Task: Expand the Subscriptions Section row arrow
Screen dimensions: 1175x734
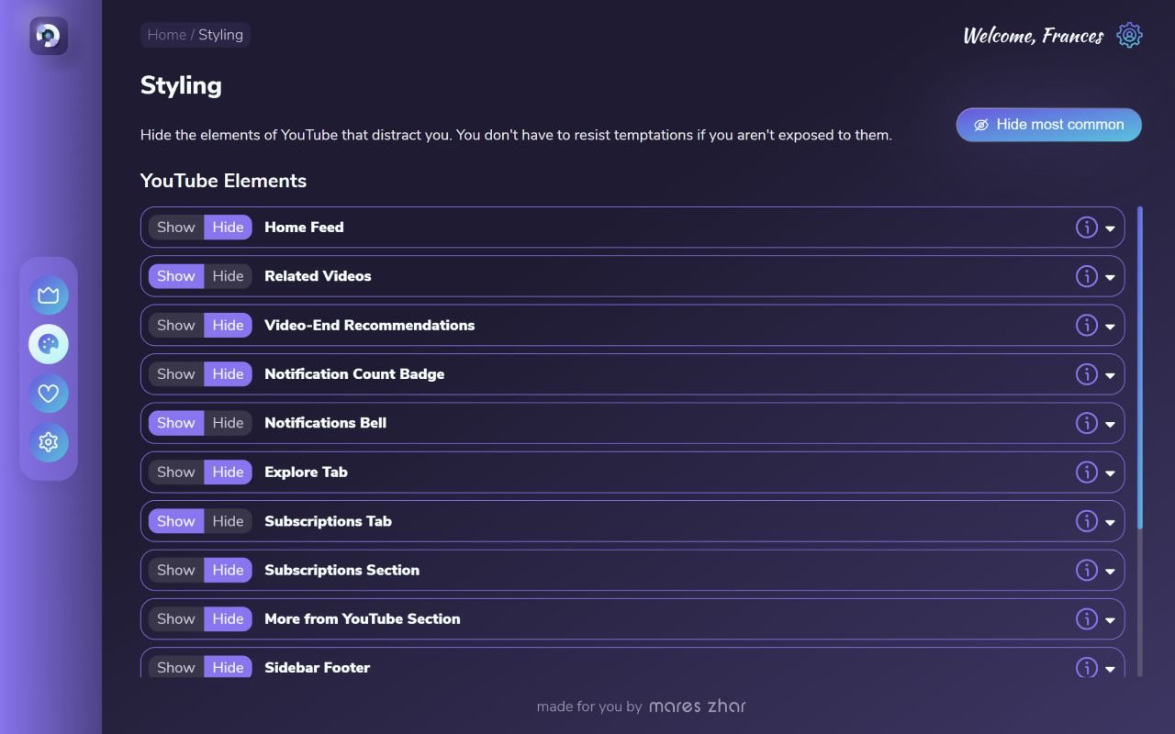Action: click(1110, 571)
